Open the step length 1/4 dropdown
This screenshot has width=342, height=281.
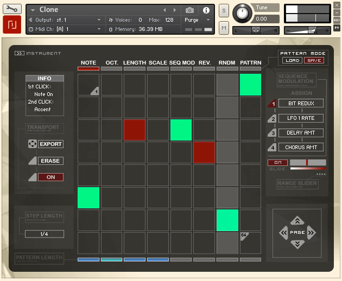44,234
